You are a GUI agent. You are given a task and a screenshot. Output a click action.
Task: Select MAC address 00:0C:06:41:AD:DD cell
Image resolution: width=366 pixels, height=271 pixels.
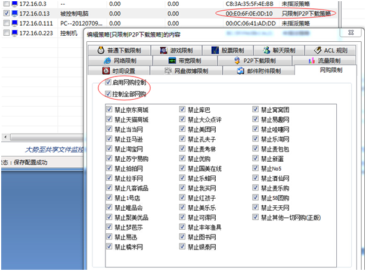click(251, 23)
